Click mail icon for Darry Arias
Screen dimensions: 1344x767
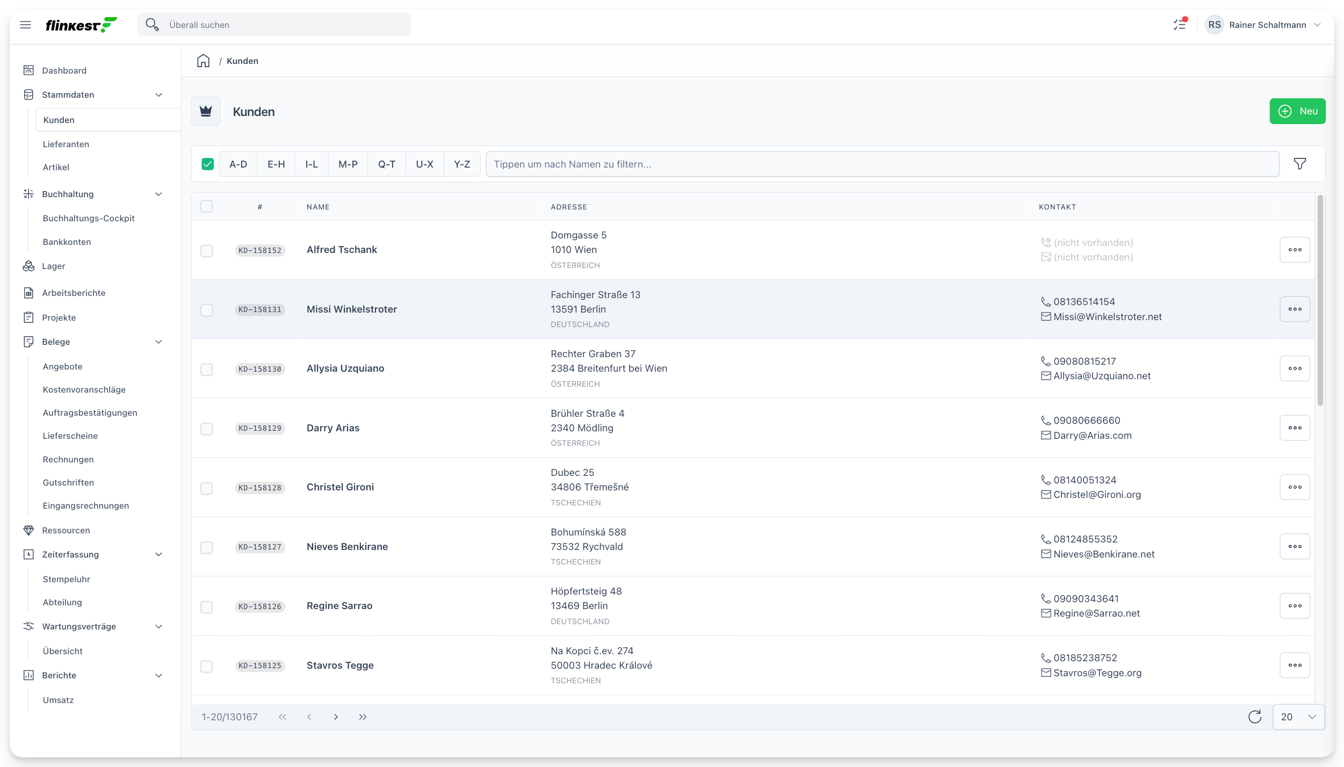click(1046, 435)
